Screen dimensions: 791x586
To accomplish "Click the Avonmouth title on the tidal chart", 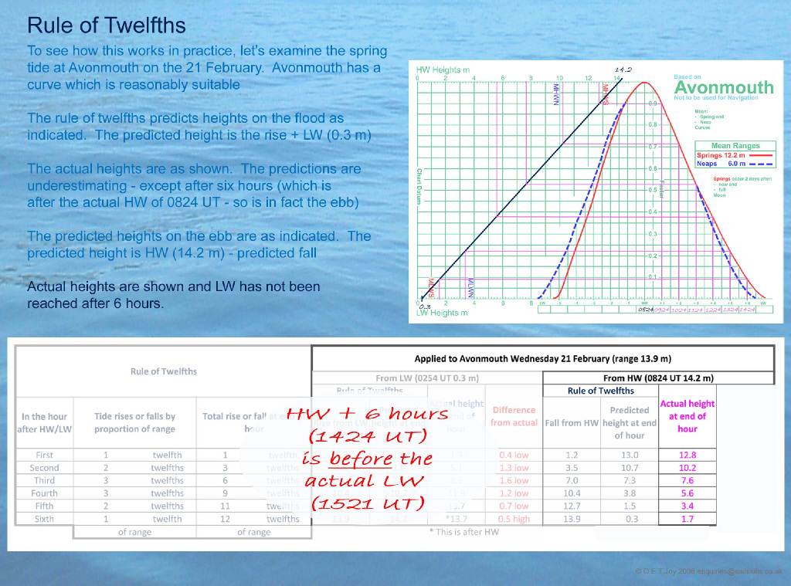I will coord(724,87).
